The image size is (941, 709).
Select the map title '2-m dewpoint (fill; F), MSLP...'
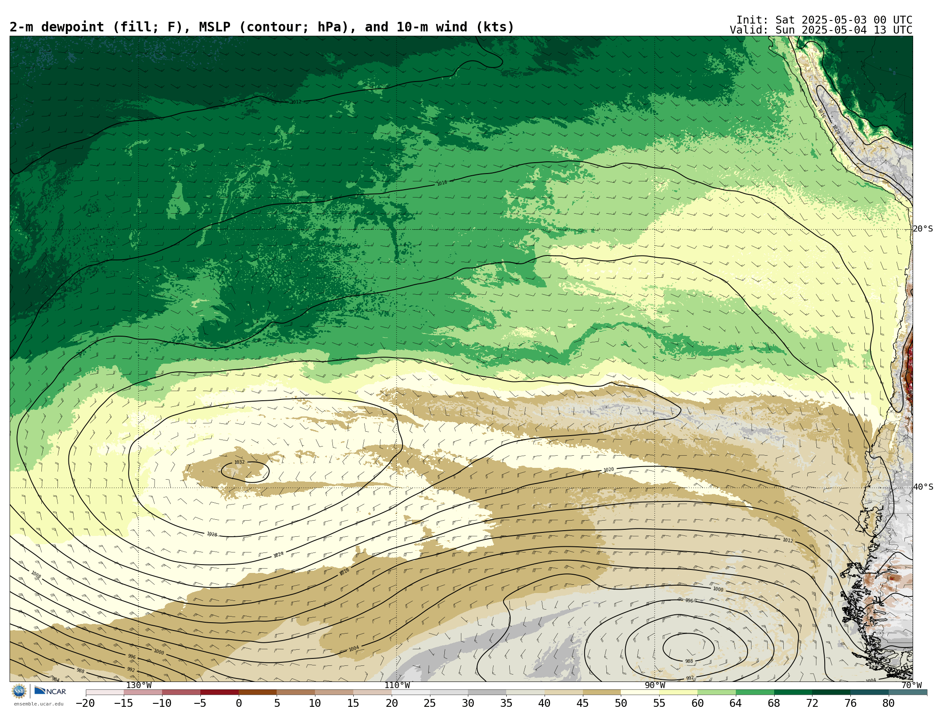(x=261, y=27)
